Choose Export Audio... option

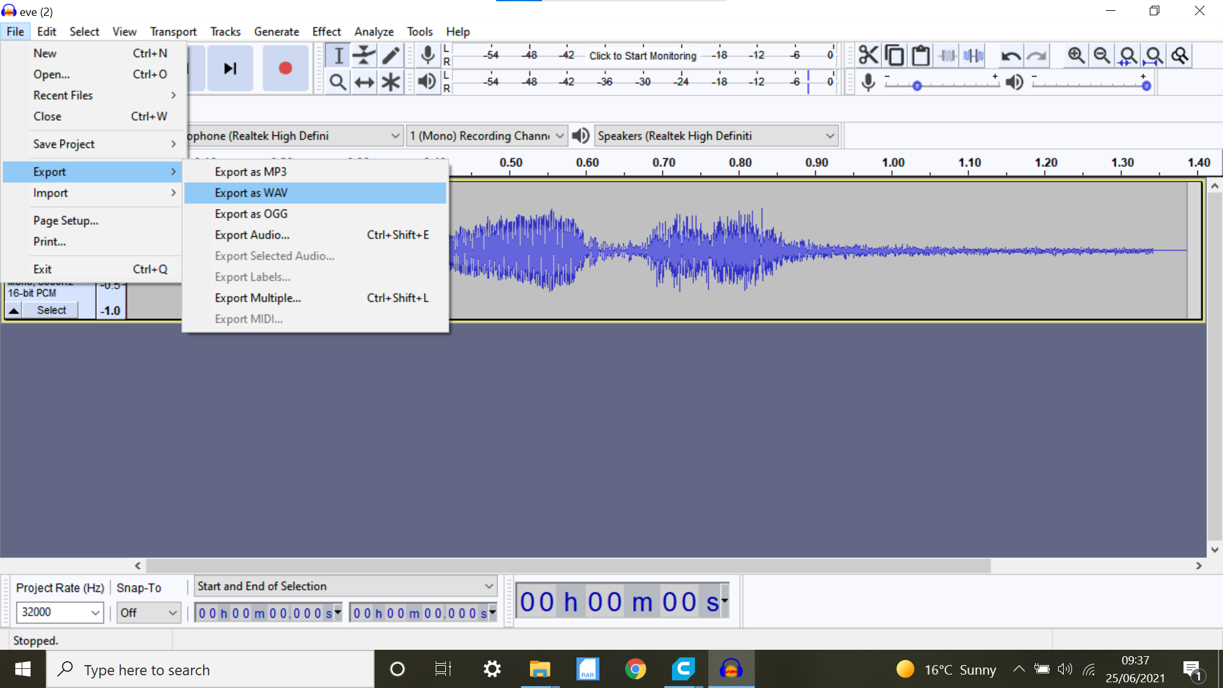[315, 235]
